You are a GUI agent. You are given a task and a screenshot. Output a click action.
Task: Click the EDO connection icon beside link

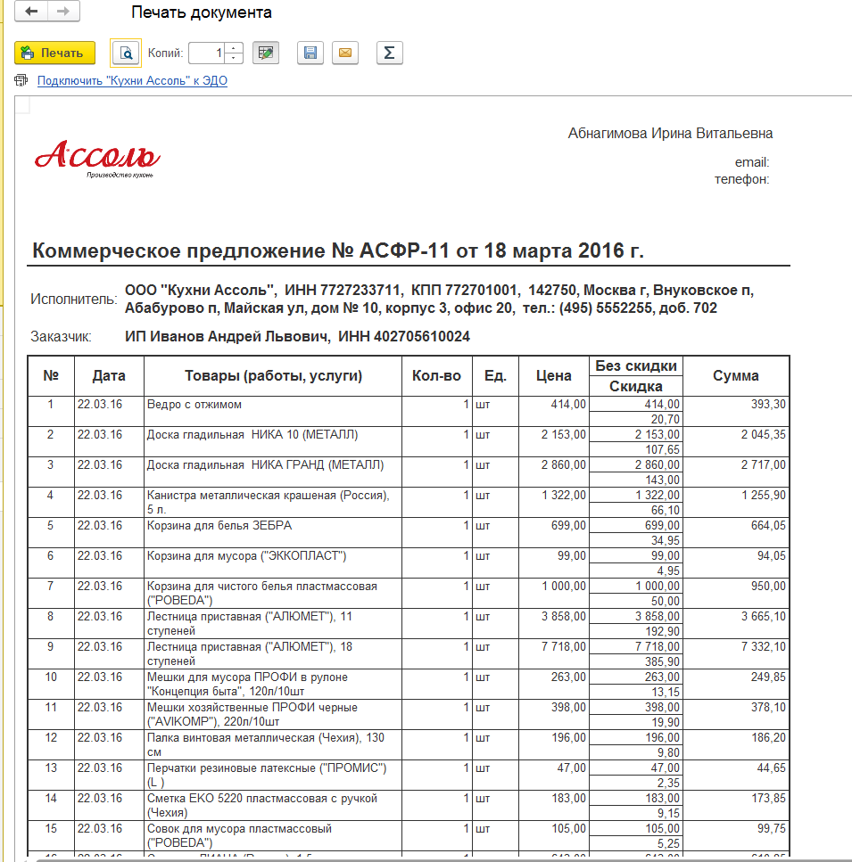point(21,81)
